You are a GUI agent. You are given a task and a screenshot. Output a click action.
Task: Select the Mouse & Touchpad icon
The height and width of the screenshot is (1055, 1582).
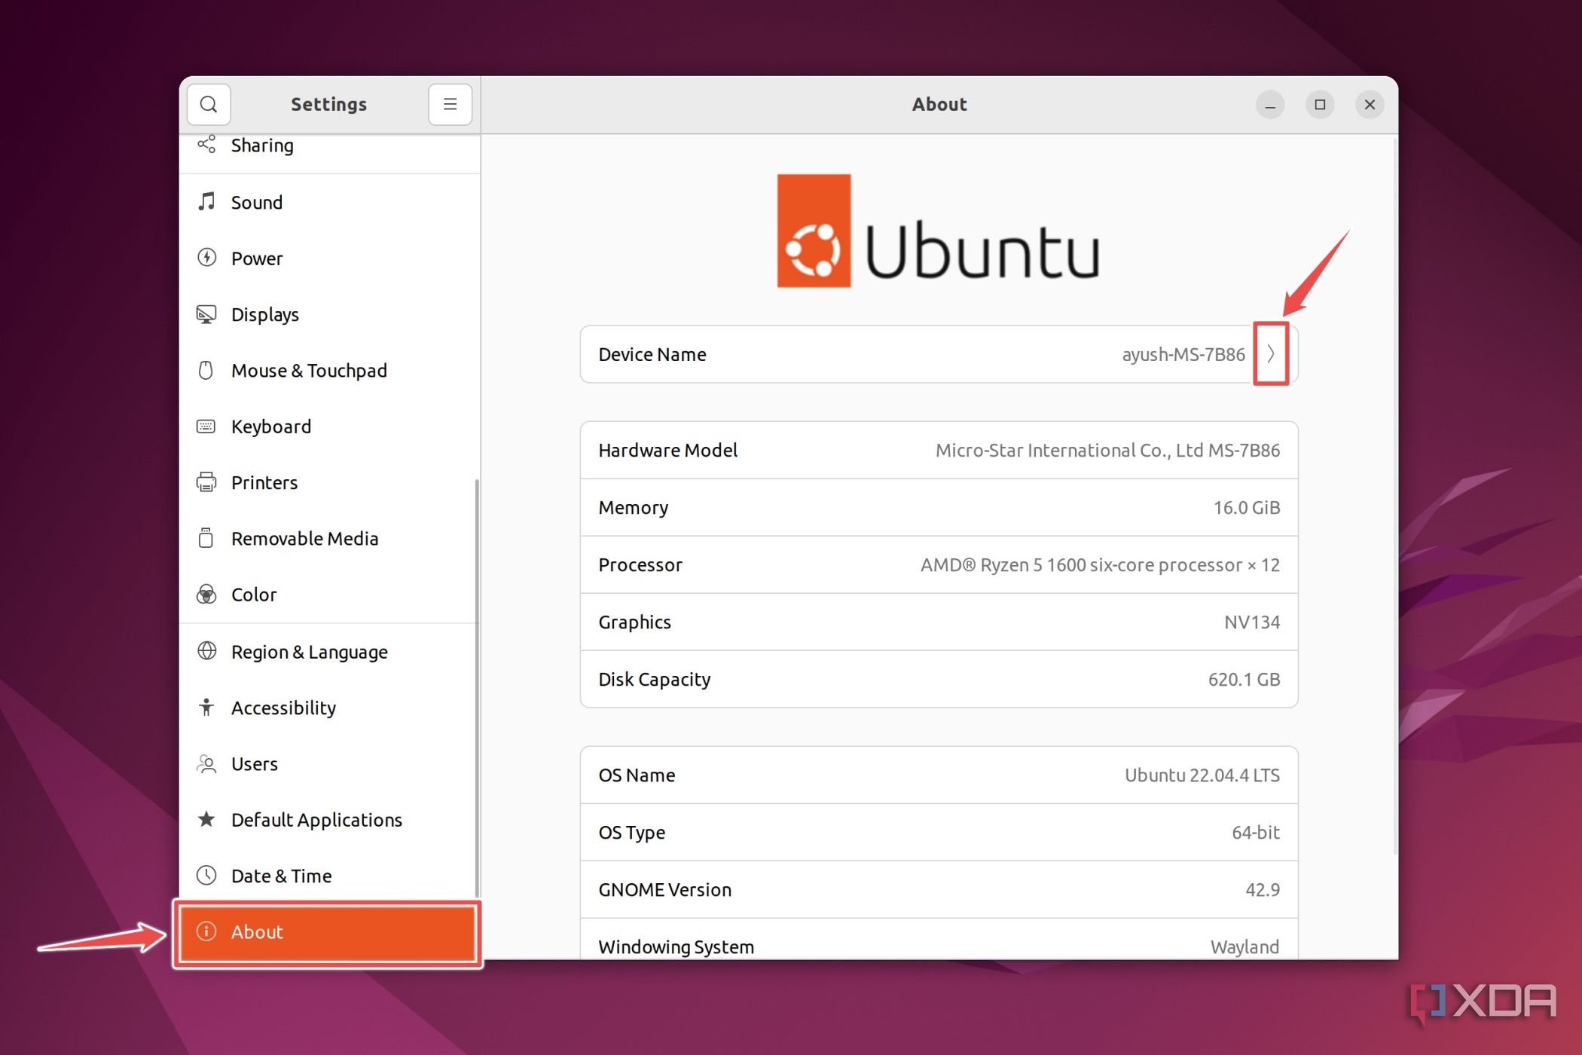click(206, 370)
